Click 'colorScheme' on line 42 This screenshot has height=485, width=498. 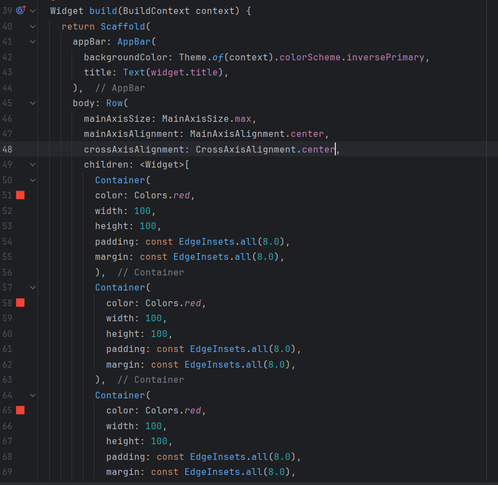pos(310,57)
